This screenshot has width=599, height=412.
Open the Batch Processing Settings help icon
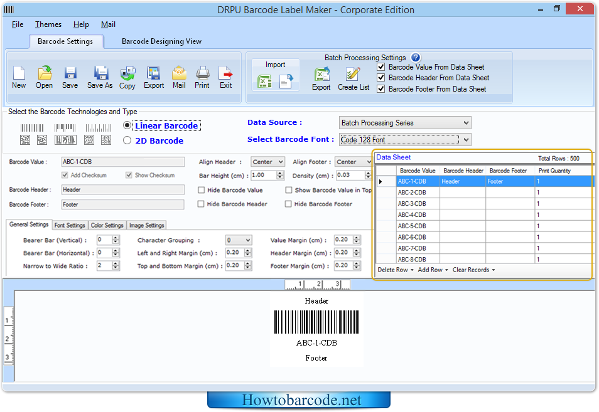point(416,58)
